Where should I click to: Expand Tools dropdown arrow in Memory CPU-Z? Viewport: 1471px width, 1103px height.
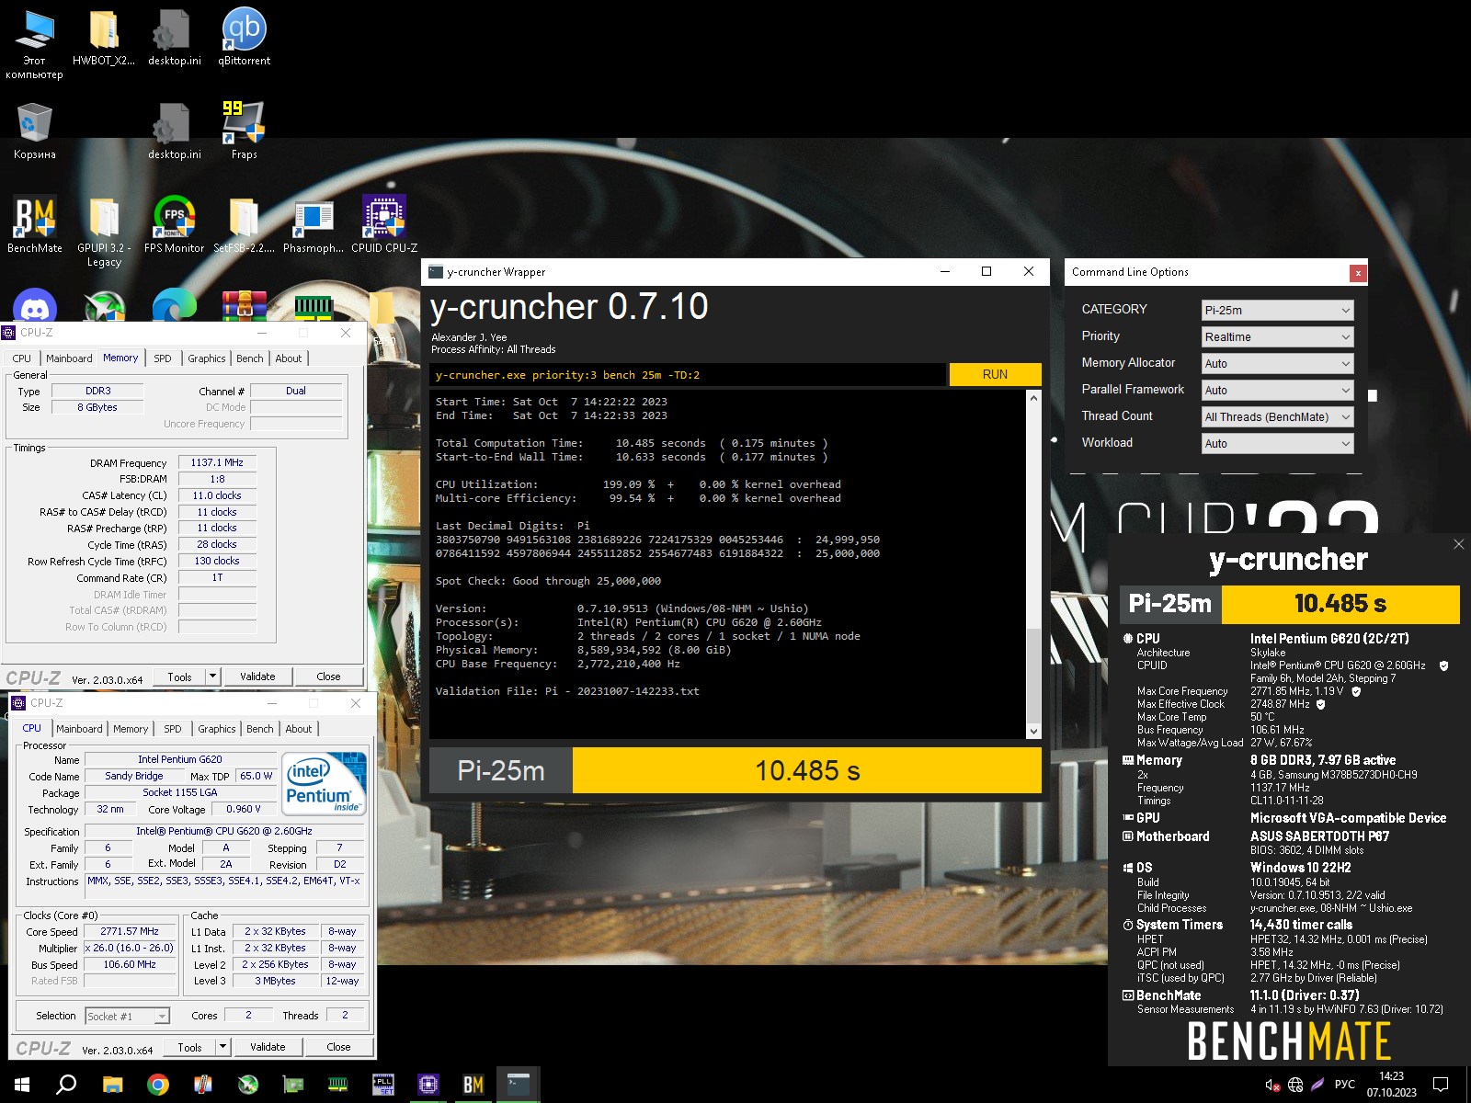click(212, 677)
